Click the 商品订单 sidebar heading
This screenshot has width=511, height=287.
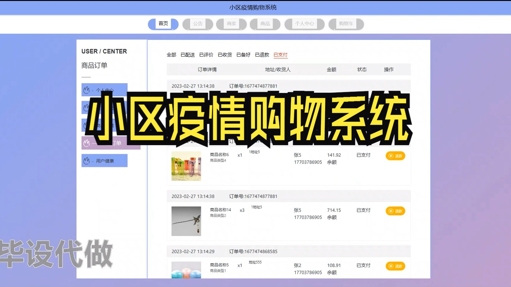point(94,65)
